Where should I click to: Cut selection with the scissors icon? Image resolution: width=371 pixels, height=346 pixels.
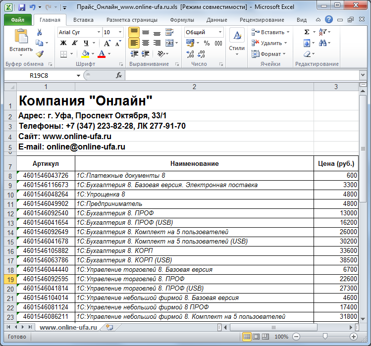[39, 32]
